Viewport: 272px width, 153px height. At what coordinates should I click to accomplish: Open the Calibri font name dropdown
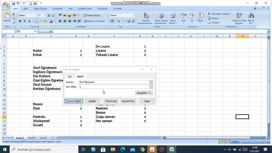pyautogui.click(x=36, y=15)
